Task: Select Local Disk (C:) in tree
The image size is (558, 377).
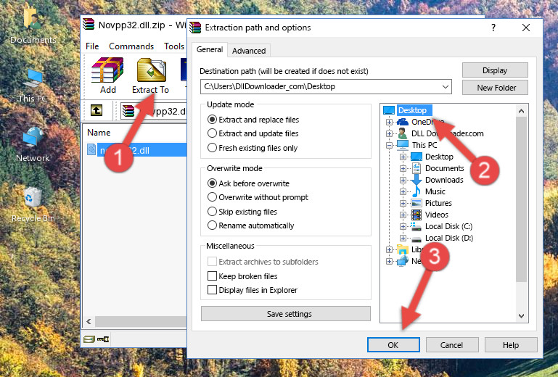Action: pos(448,226)
